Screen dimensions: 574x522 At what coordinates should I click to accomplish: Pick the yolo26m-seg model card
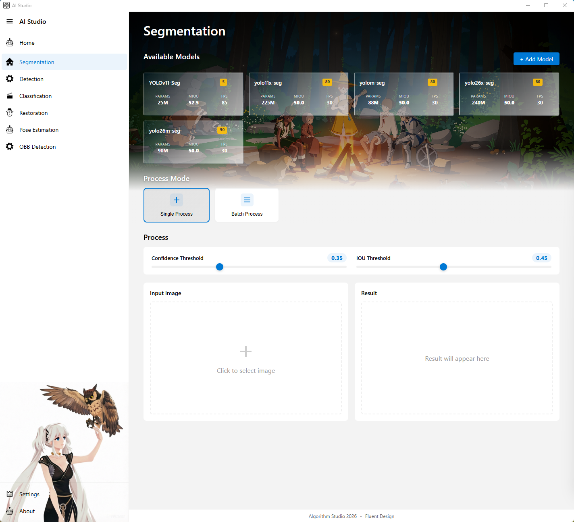193,142
